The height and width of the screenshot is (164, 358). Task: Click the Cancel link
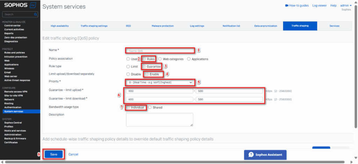click(73, 154)
